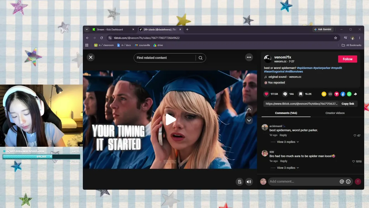Go back with the browser back arrow
The height and width of the screenshot is (208, 369).
(87, 38)
